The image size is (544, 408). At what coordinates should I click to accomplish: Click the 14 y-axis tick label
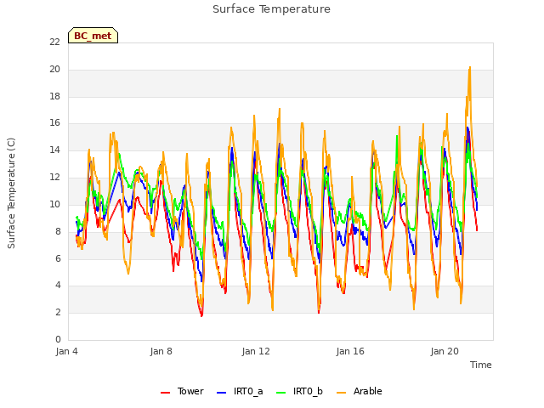(54, 150)
